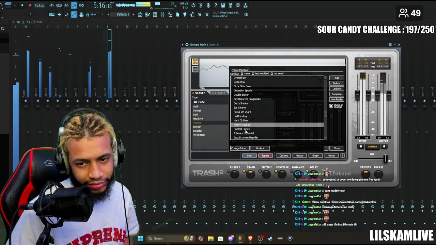Viewport: 436px width, 245px height.
Task: Open the Playlist view icon
Action: [x=140, y=15]
